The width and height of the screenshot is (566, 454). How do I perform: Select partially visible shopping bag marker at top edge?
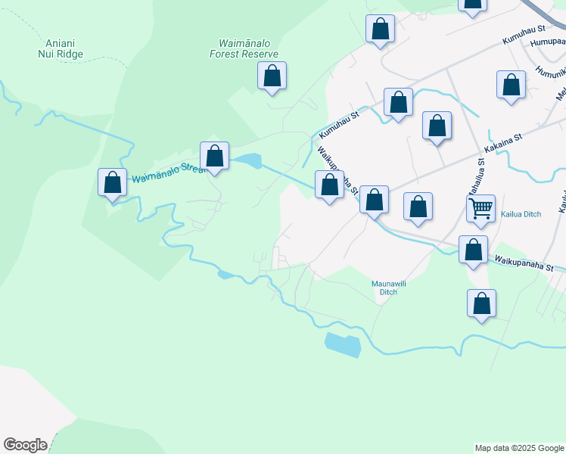pyautogui.click(x=472, y=8)
